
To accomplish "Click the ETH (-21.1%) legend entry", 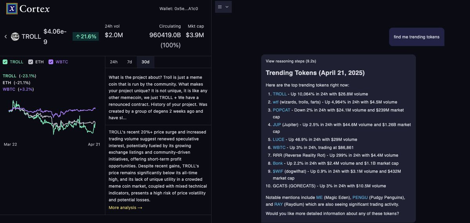I will click(16, 83).
